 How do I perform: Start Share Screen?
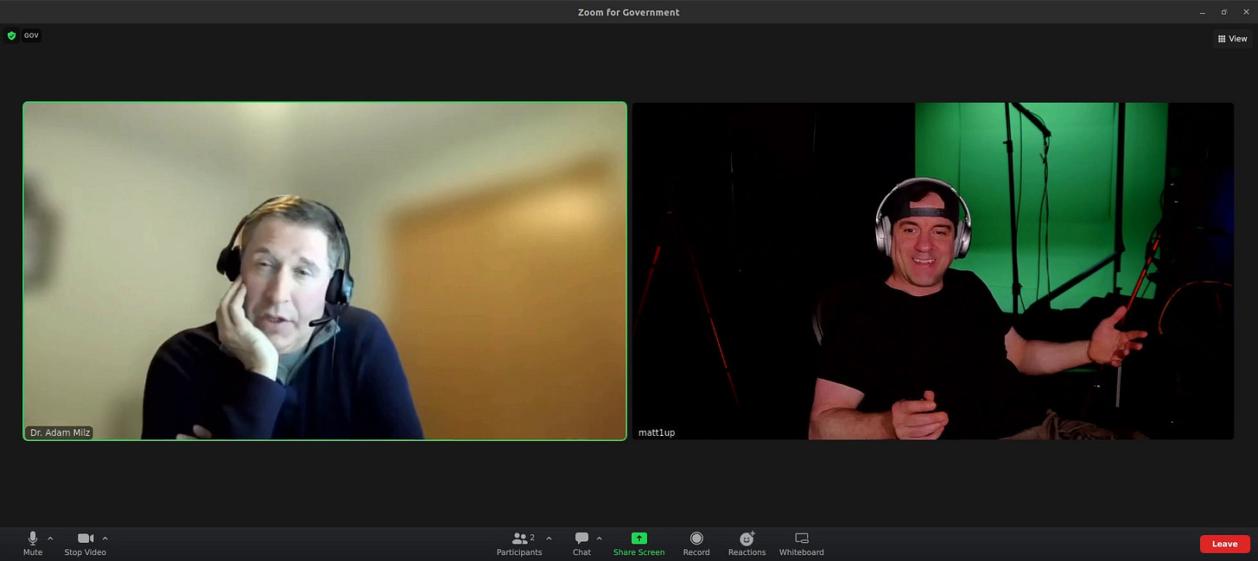[x=639, y=544]
